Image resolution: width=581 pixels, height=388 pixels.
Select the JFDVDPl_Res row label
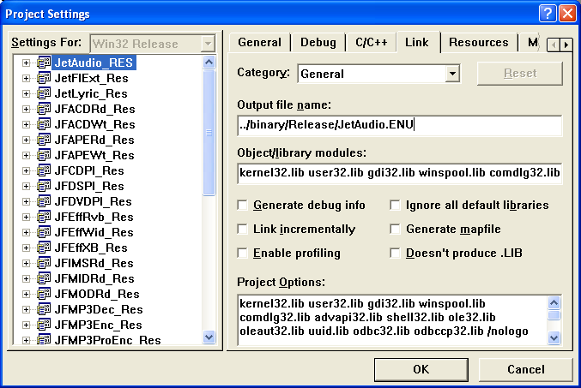93,201
